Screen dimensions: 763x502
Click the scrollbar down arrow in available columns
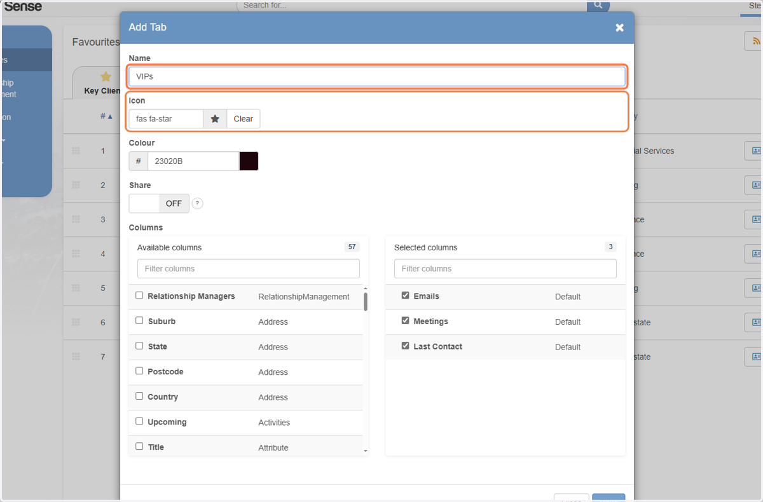pyautogui.click(x=366, y=451)
